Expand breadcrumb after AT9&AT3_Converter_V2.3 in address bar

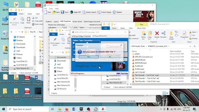(x=169, y=46)
